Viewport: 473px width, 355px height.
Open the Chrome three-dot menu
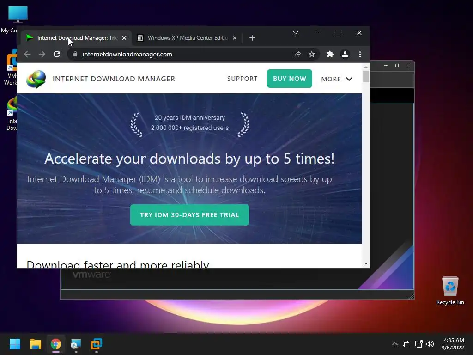(x=360, y=55)
